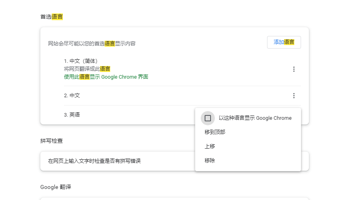Open the more-actions menu for 中文（简体）
The height and width of the screenshot is (200, 352).
pyautogui.click(x=294, y=69)
